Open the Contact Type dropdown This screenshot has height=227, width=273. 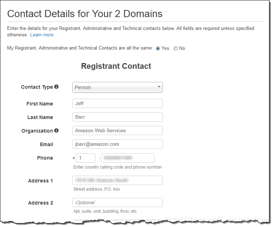coord(118,87)
